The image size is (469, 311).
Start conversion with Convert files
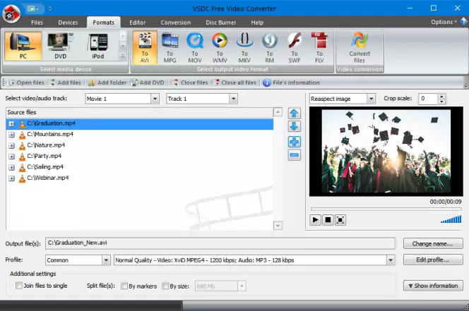360,47
